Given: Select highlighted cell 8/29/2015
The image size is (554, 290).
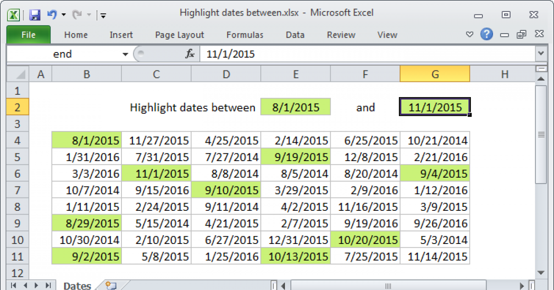Looking at the screenshot, I should pos(86,223).
